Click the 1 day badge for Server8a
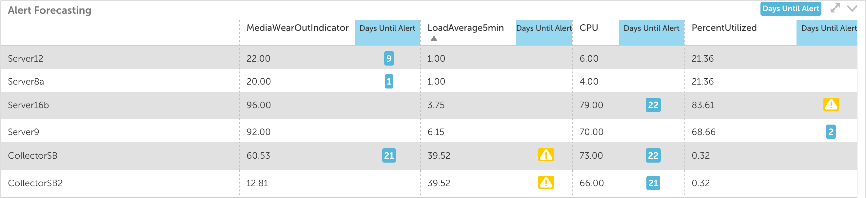Image resolution: width=866 pixels, height=198 pixels. [389, 81]
